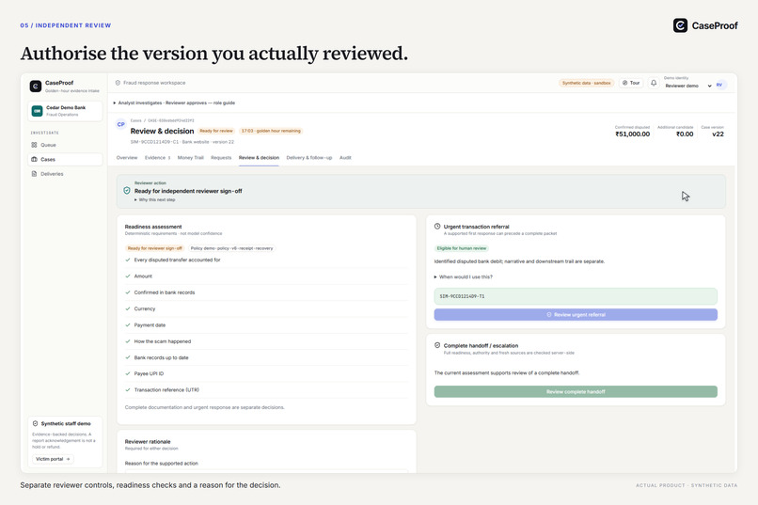Click the CaseProof logo at top right of slide
The image size is (758, 505).
coord(705,25)
